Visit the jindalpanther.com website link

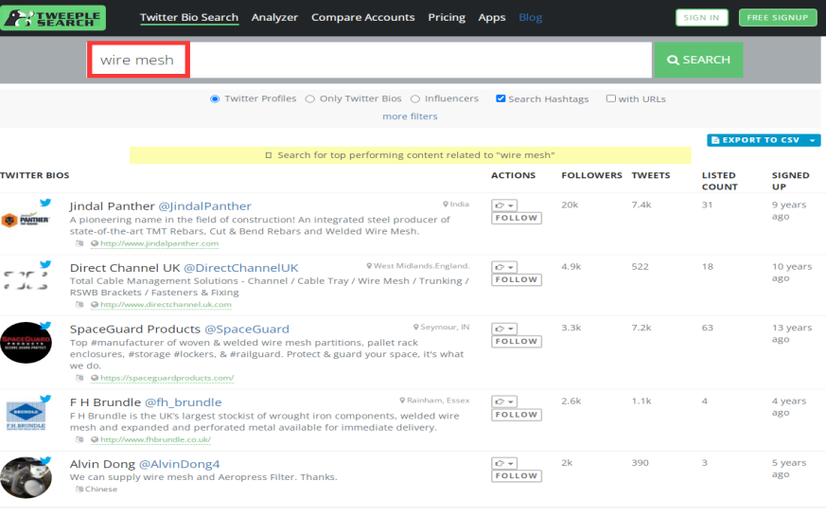tap(159, 243)
